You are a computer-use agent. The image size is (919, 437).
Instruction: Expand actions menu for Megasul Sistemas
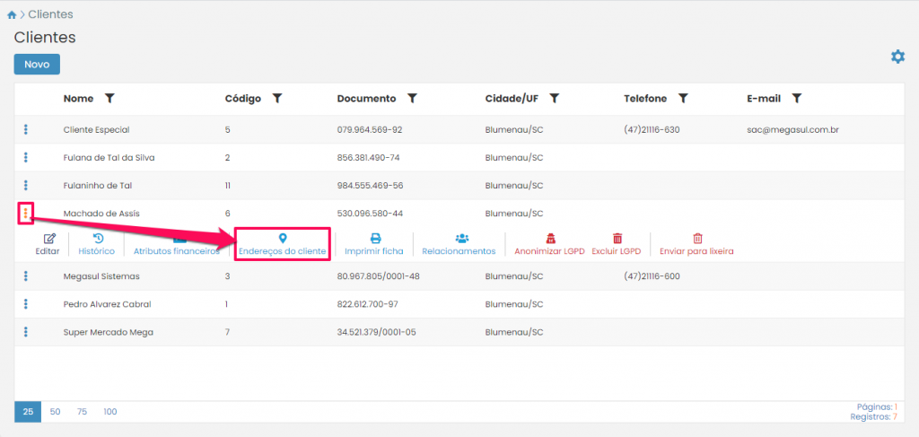(26, 275)
